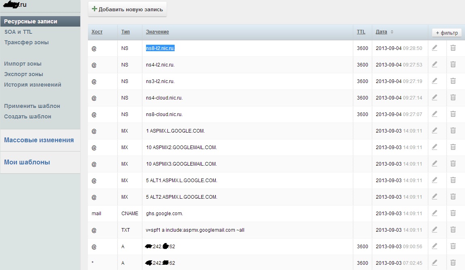Viewport: 465px width, 270px height.
Task: Click the date 2013-09-04 09:28:50
Action: [x=399, y=48]
